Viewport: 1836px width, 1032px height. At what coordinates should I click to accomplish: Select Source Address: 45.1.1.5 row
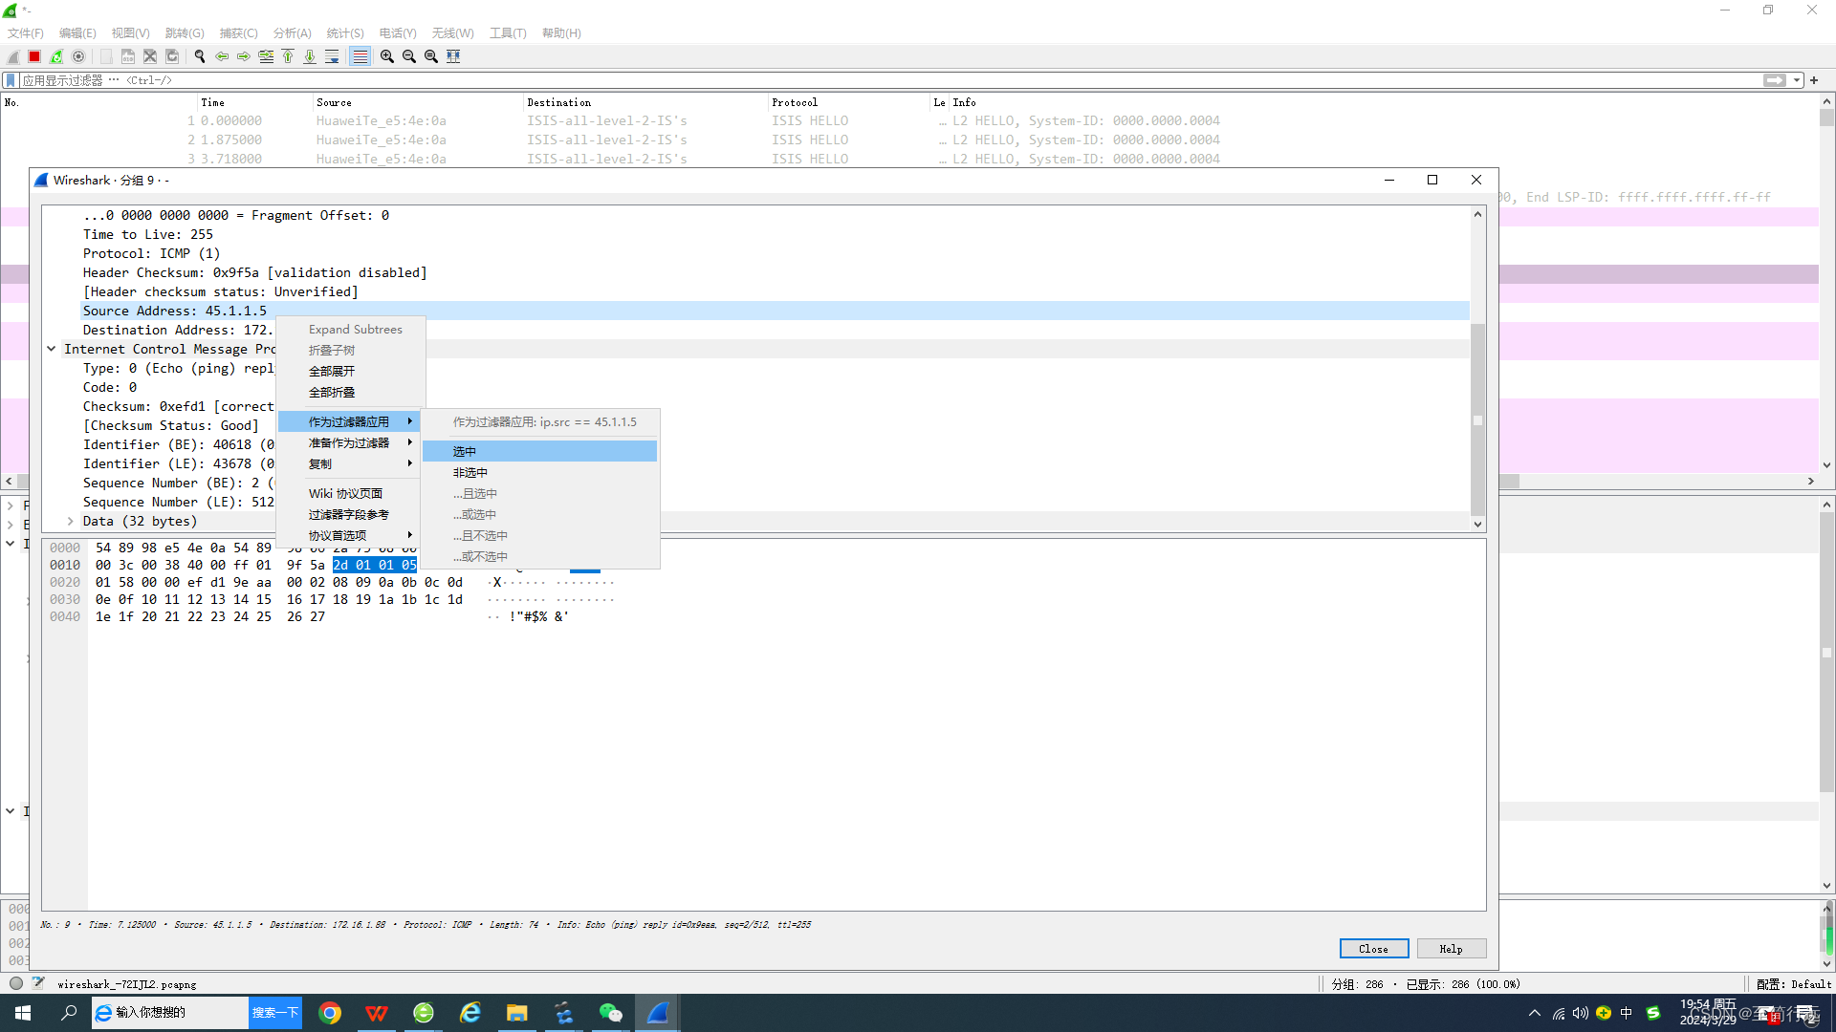[x=776, y=312]
